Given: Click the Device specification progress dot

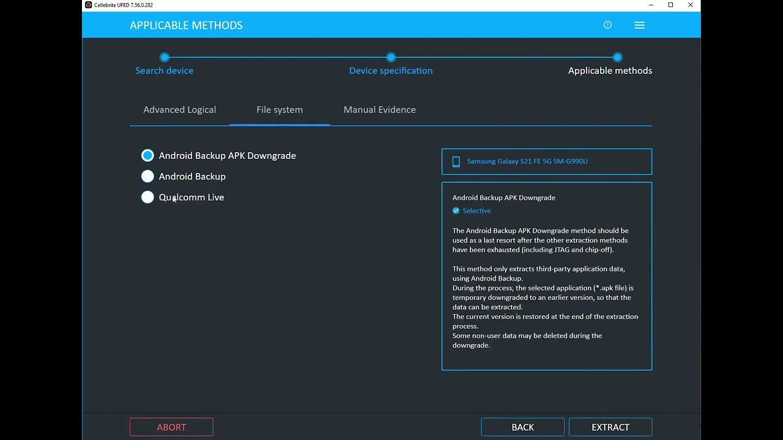Looking at the screenshot, I should 391,57.
